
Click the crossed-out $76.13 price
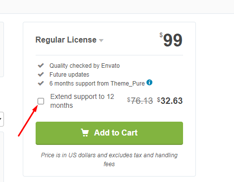pos(140,101)
